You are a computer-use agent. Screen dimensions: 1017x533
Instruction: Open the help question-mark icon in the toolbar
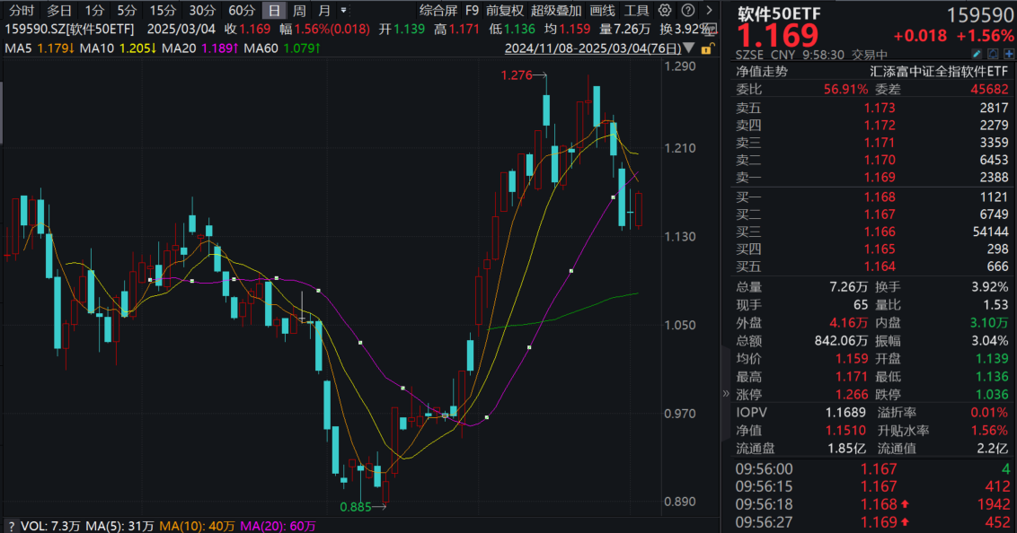click(x=688, y=10)
